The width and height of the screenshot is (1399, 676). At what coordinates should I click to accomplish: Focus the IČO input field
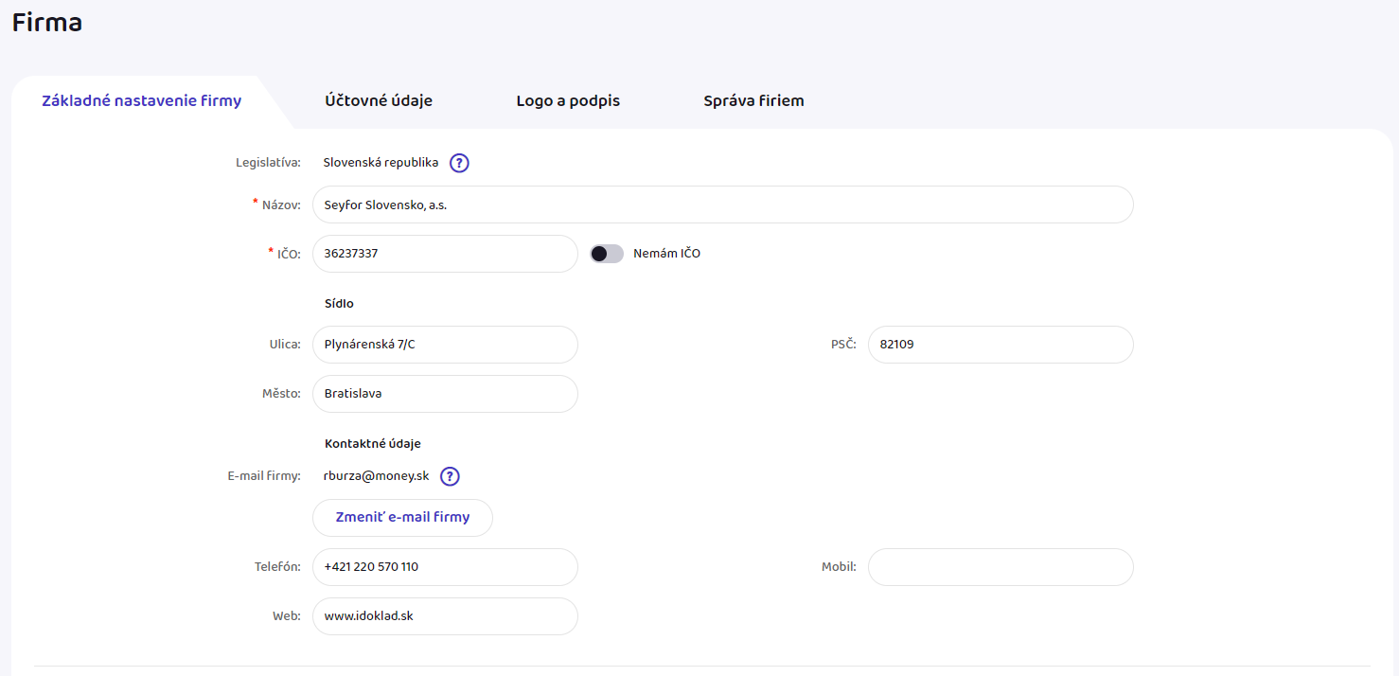click(x=445, y=254)
